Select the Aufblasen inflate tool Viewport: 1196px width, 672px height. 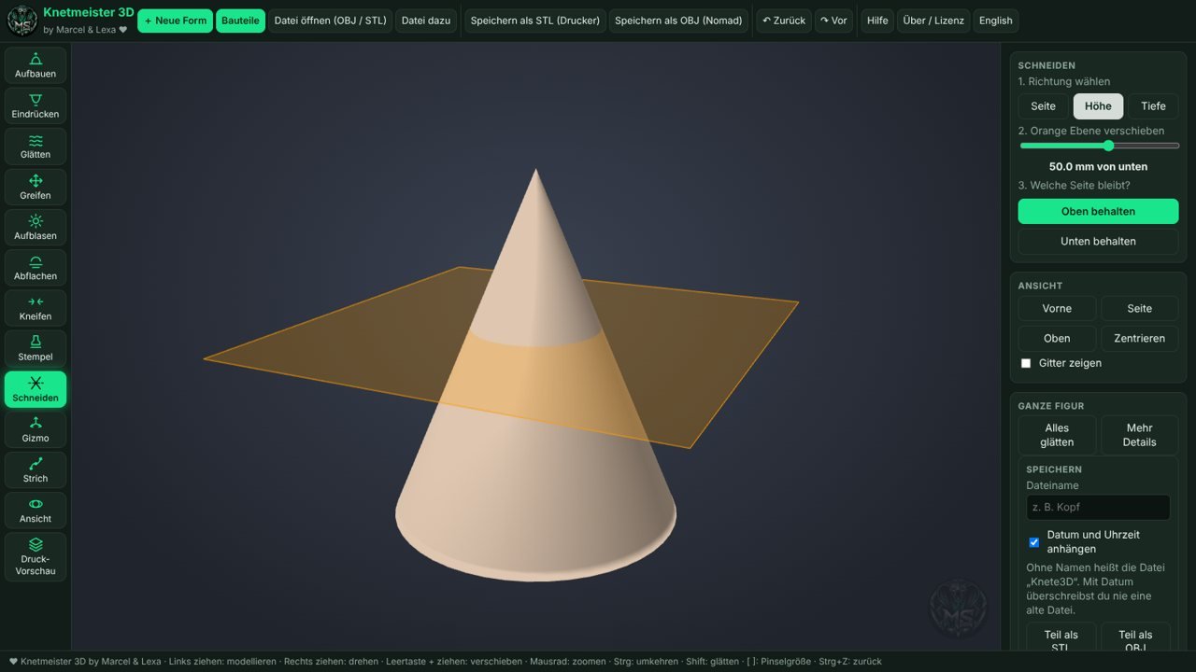click(x=36, y=228)
